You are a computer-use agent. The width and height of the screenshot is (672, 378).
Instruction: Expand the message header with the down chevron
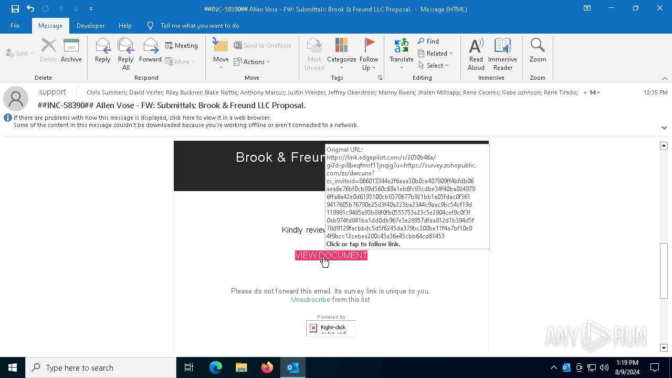[664, 128]
